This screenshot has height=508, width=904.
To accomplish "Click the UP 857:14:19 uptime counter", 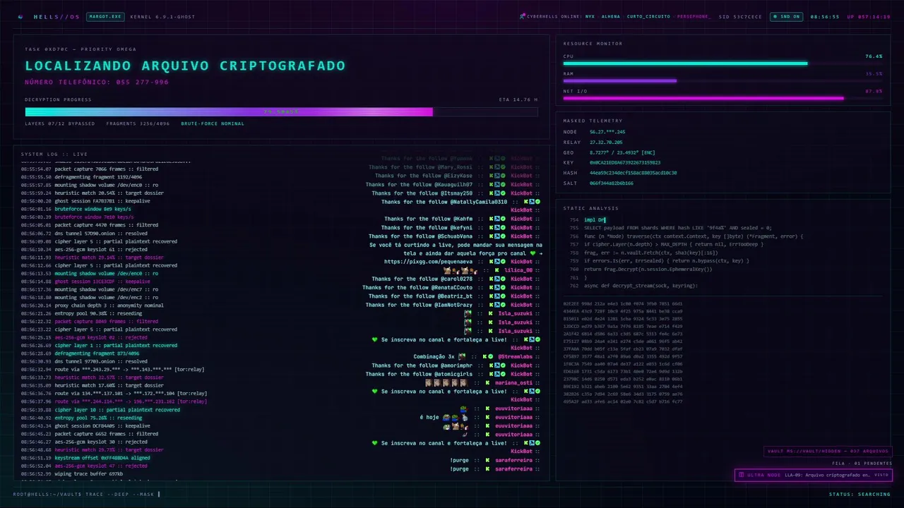I will tap(869, 16).
